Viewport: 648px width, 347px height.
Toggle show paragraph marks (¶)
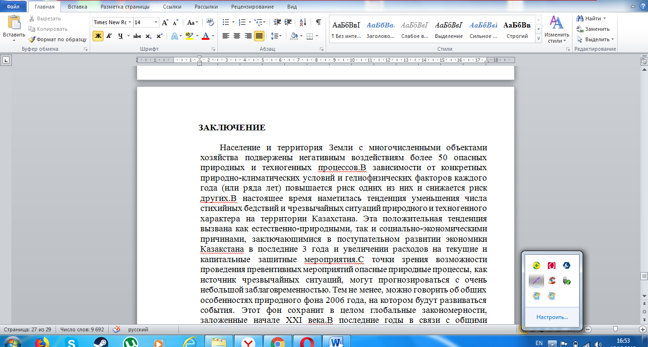(319, 22)
